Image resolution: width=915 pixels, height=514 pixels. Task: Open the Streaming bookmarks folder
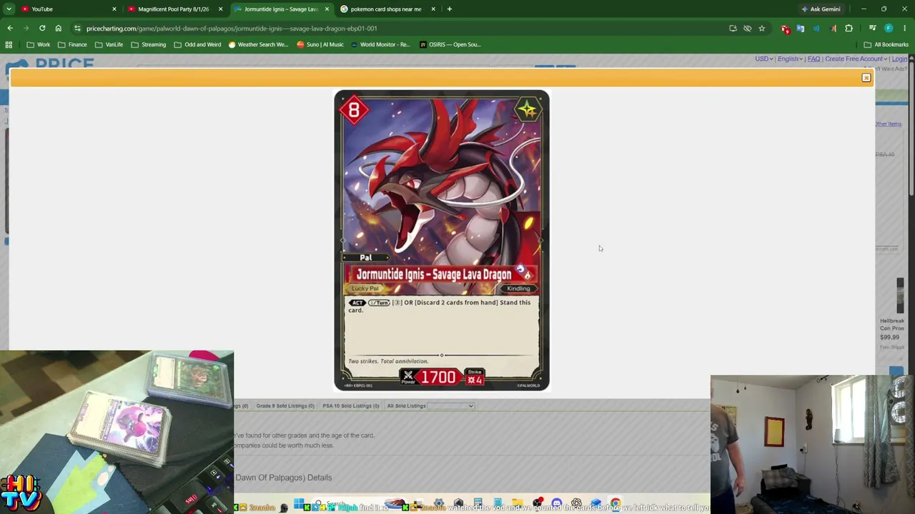click(x=149, y=44)
